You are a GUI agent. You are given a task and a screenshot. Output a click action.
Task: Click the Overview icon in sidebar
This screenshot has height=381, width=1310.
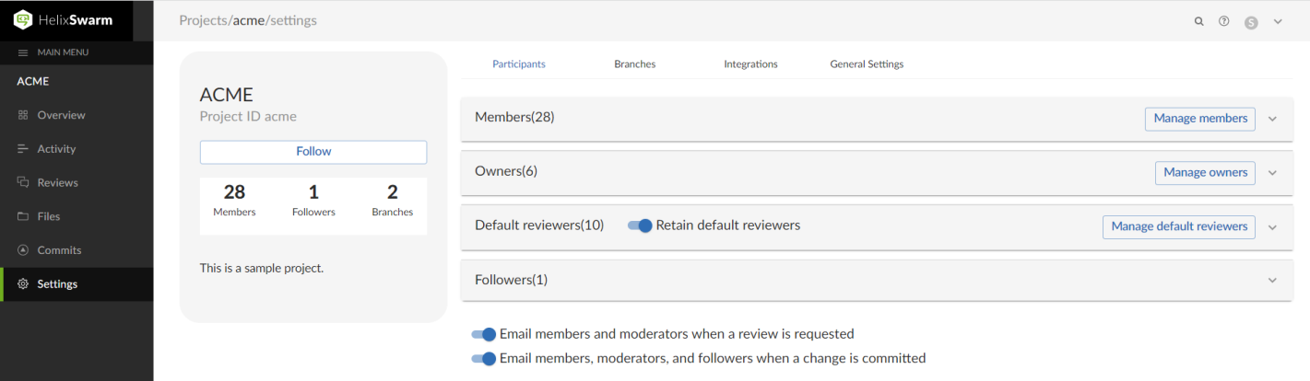pos(23,115)
